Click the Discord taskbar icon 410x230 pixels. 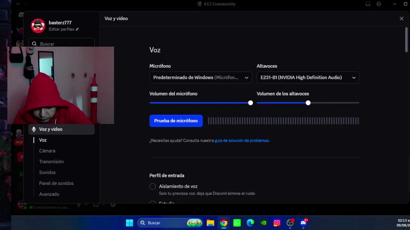click(303, 223)
